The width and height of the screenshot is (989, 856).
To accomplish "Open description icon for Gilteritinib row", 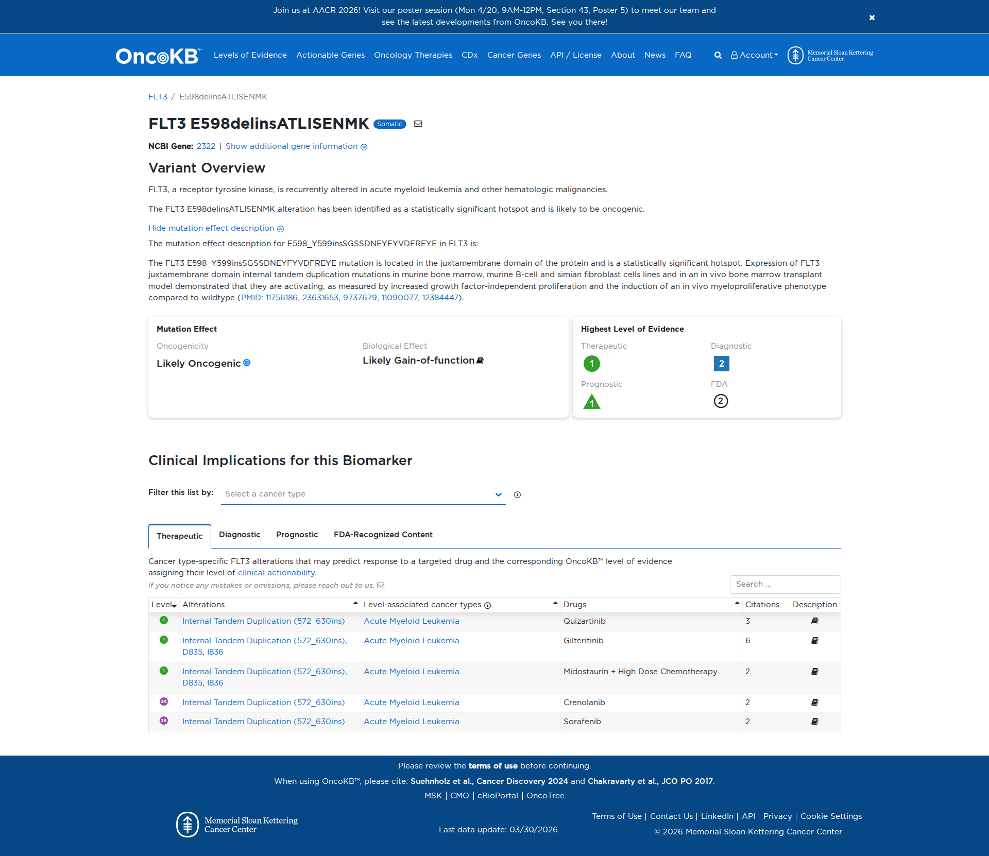I will (814, 641).
